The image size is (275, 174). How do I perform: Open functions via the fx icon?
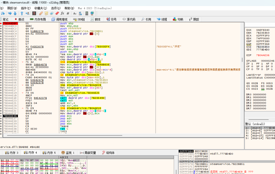62,13
